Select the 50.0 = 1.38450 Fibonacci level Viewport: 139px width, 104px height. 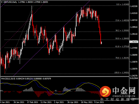point(122,38)
